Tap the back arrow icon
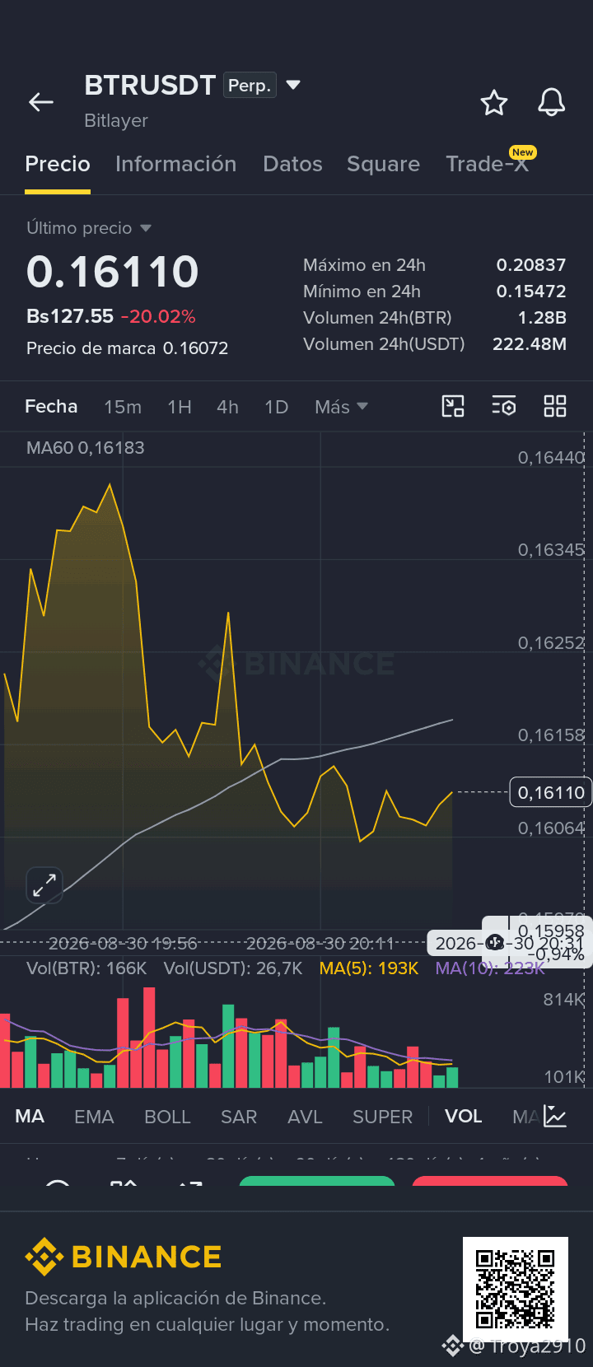 click(41, 102)
